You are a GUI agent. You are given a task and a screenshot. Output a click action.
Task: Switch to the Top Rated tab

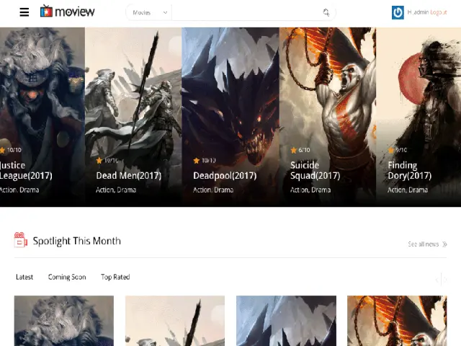coord(115,277)
